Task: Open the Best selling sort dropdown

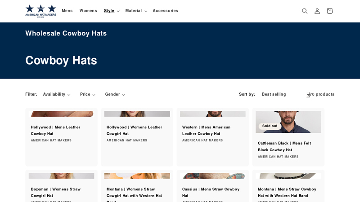Action: click(286, 94)
